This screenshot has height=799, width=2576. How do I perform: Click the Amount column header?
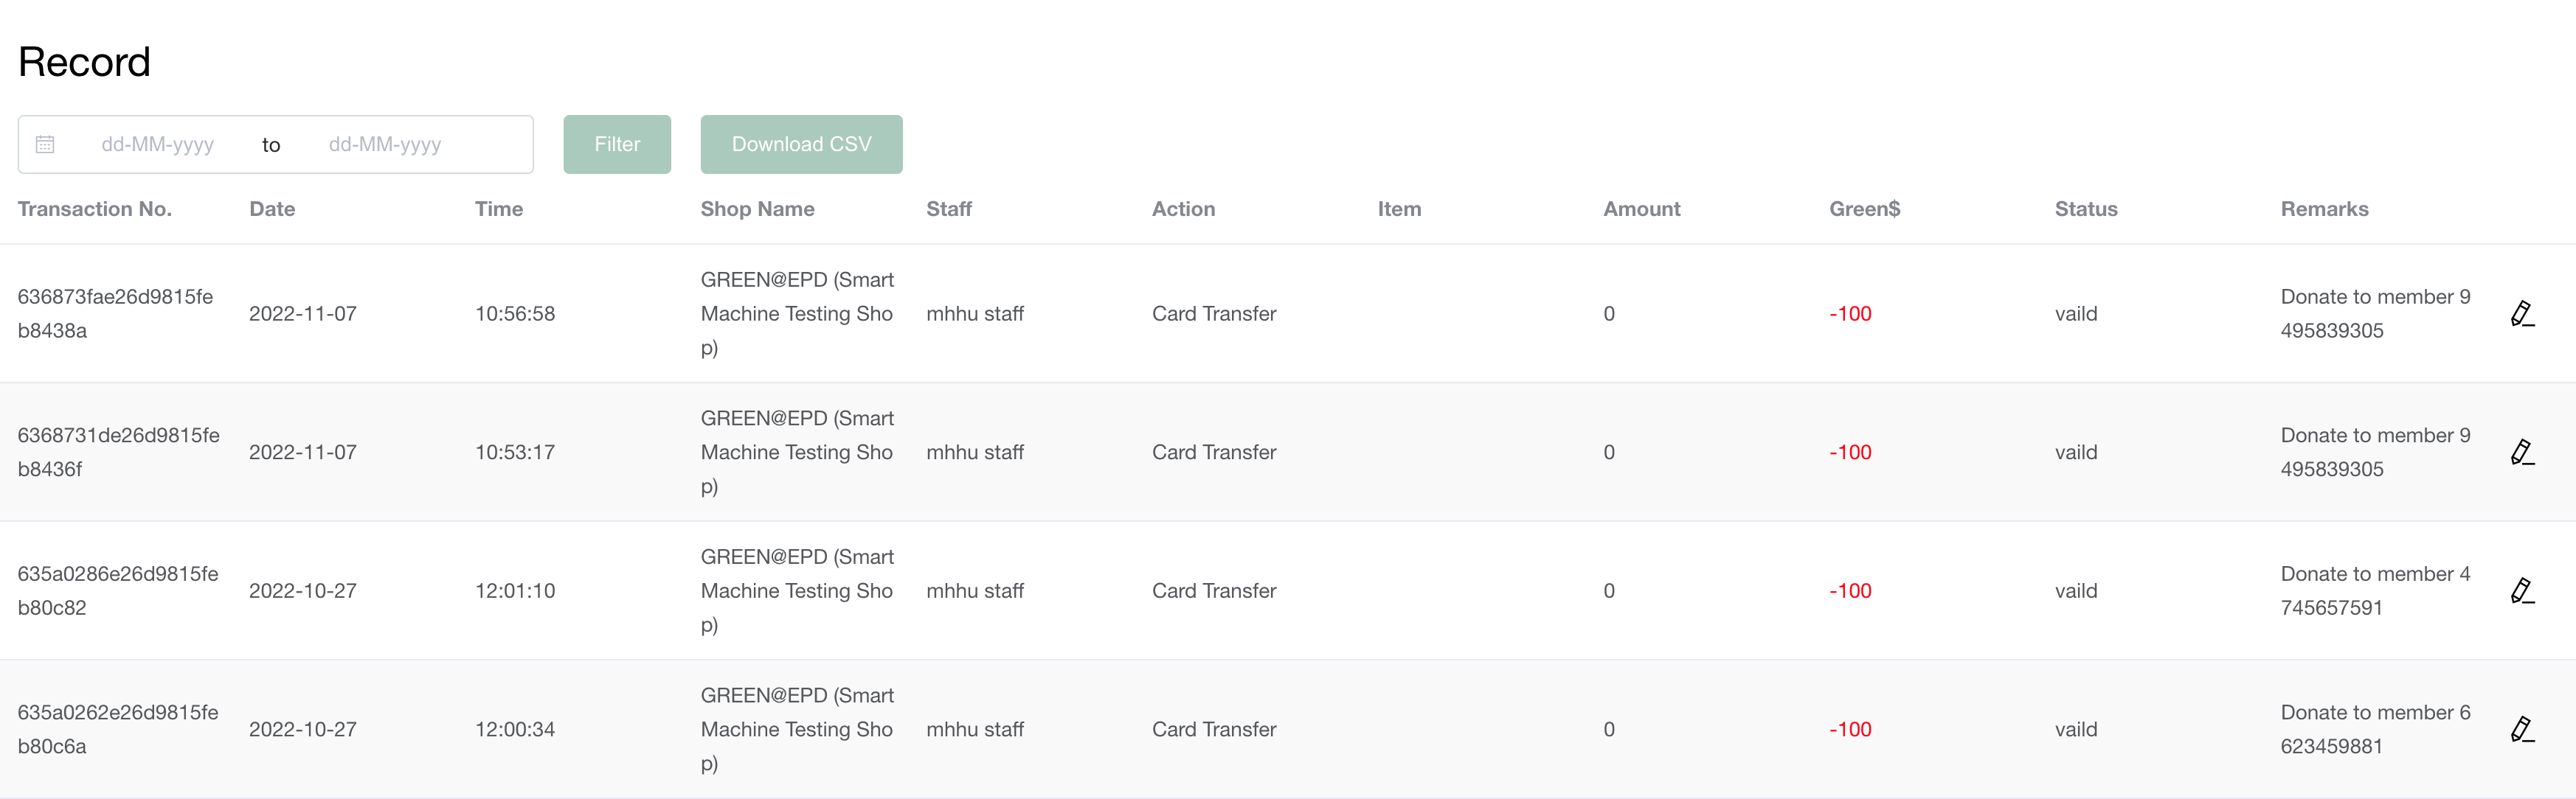click(1641, 209)
